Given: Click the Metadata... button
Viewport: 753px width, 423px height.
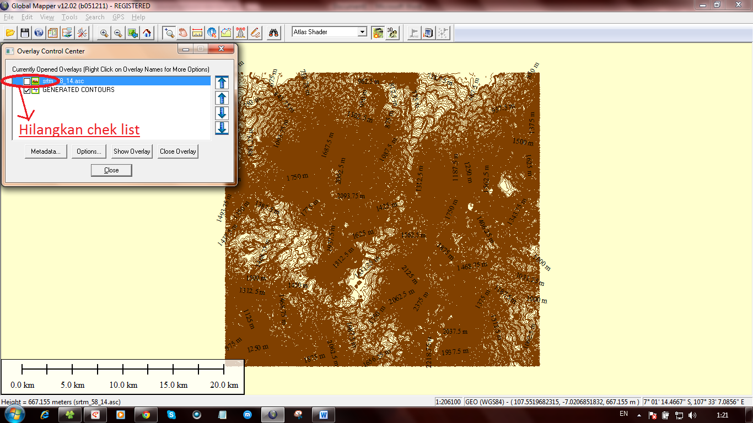Looking at the screenshot, I should pyautogui.click(x=46, y=151).
